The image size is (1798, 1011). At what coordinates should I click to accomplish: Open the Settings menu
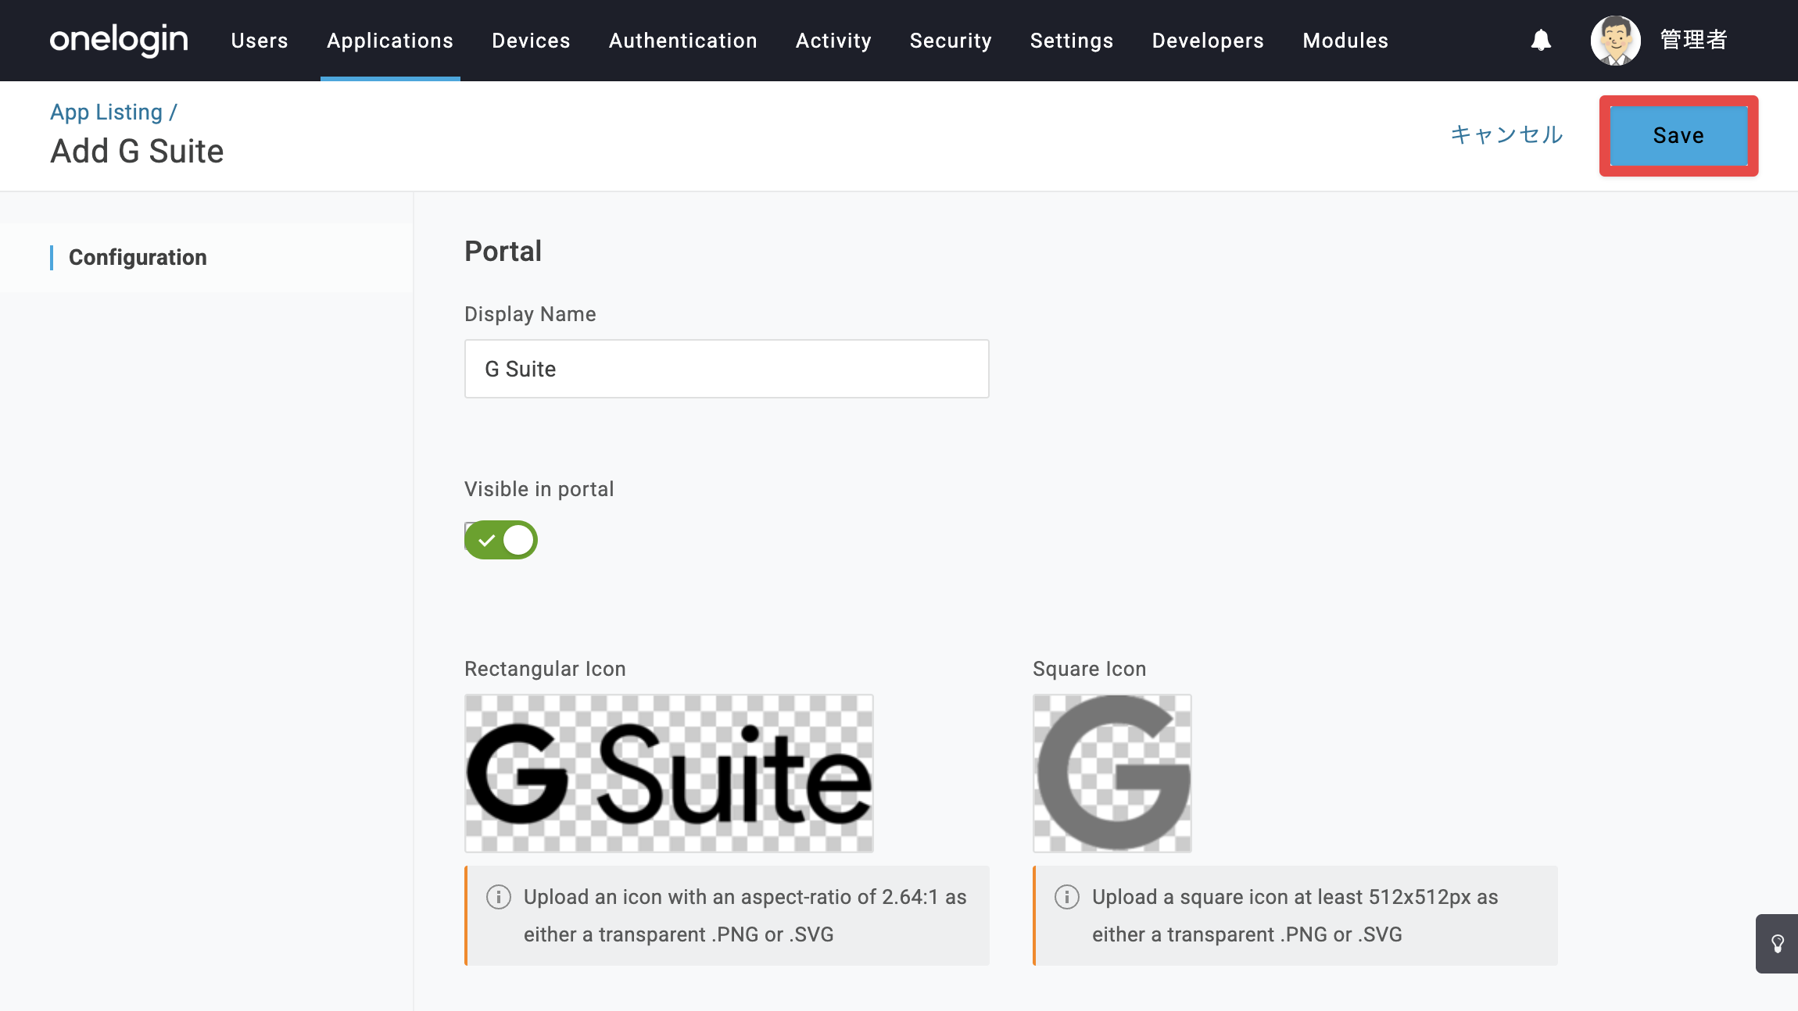click(x=1072, y=41)
